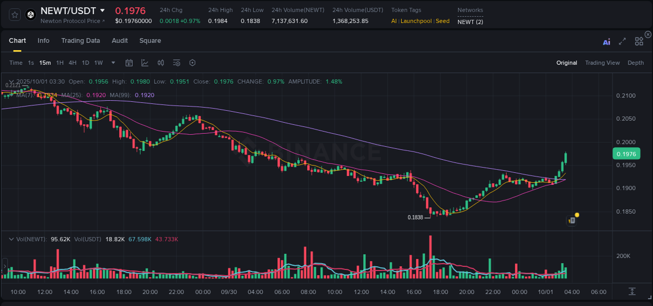Select the line chart type icon

click(x=145, y=63)
